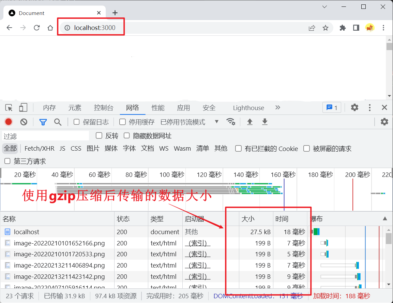Expand hidden DevTools panels via the chevron
393x303 pixels.
point(278,107)
